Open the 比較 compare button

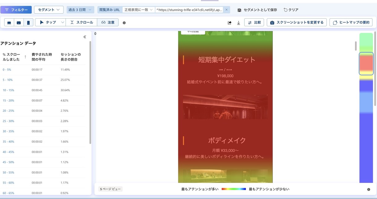coord(254,23)
